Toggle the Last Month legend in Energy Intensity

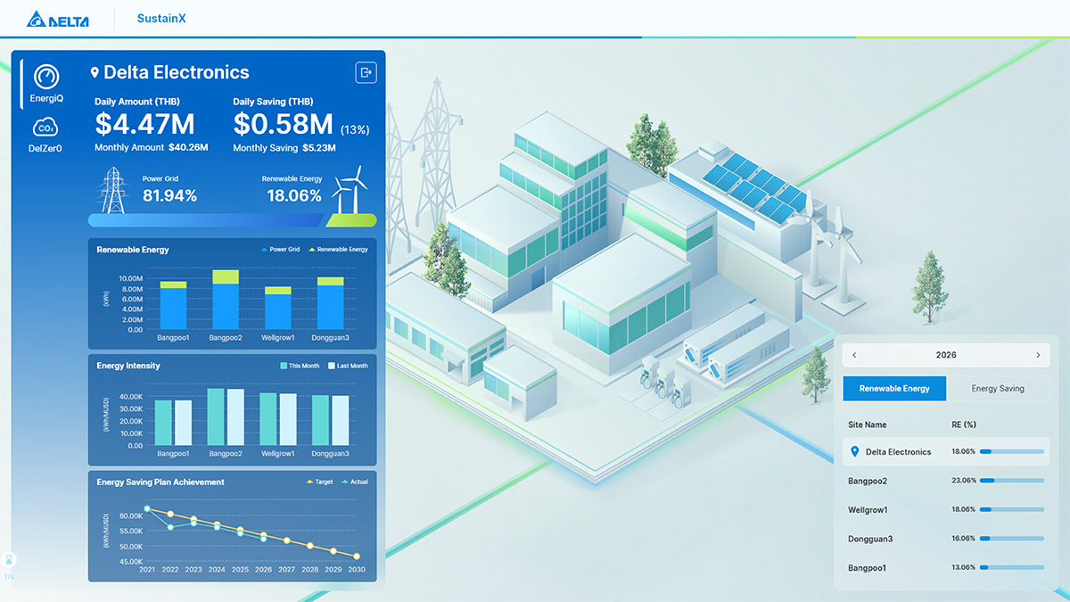pyautogui.click(x=347, y=366)
